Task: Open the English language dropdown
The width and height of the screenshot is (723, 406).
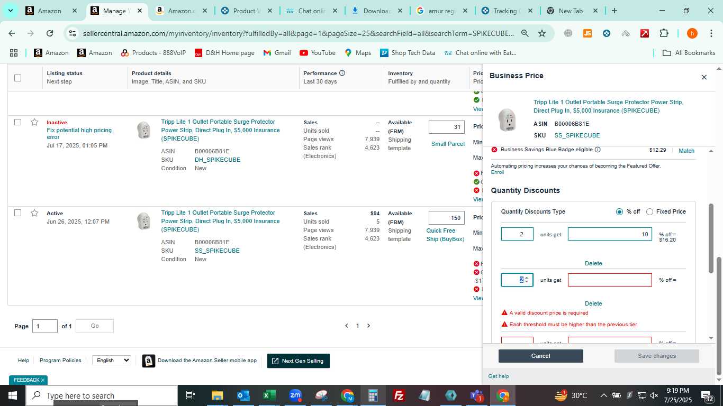Action: (112, 360)
